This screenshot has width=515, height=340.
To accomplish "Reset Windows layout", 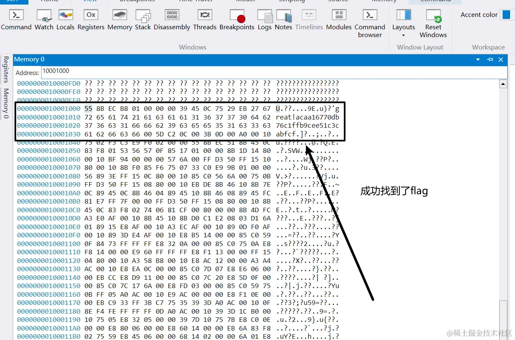I will 433,23.
